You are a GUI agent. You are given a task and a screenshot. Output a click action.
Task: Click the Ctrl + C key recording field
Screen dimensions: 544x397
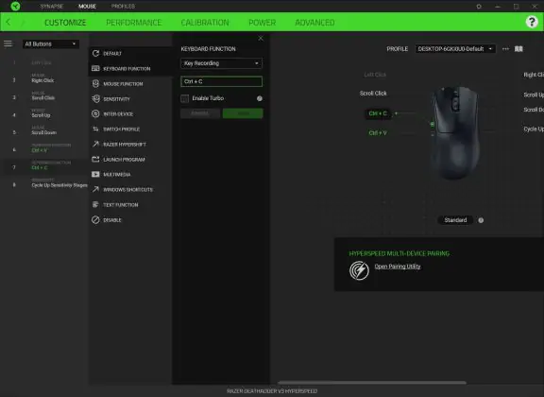coord(221,81)
